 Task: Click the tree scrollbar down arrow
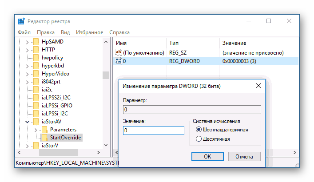(106, 145)
